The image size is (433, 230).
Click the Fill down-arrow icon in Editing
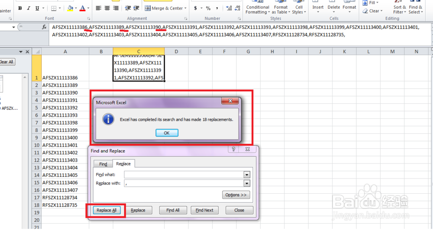tap(365, 3)
